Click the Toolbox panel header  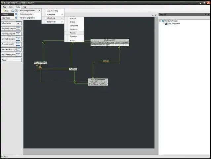(x=7, y=15)
